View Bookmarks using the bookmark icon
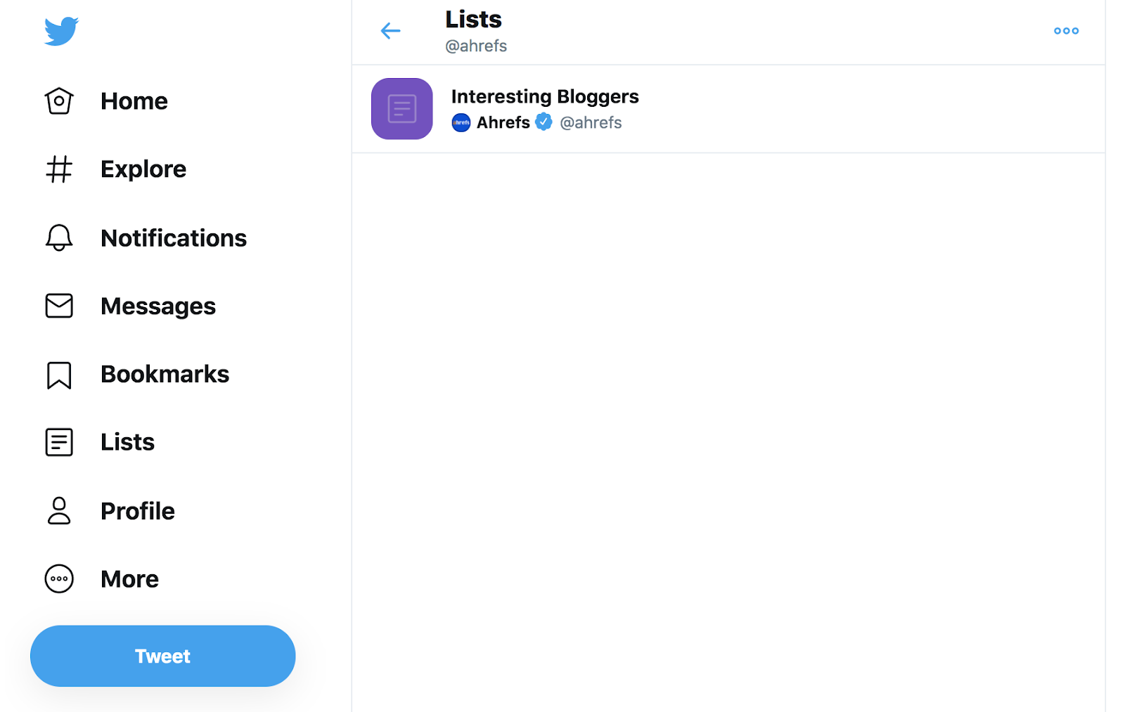 59,375
